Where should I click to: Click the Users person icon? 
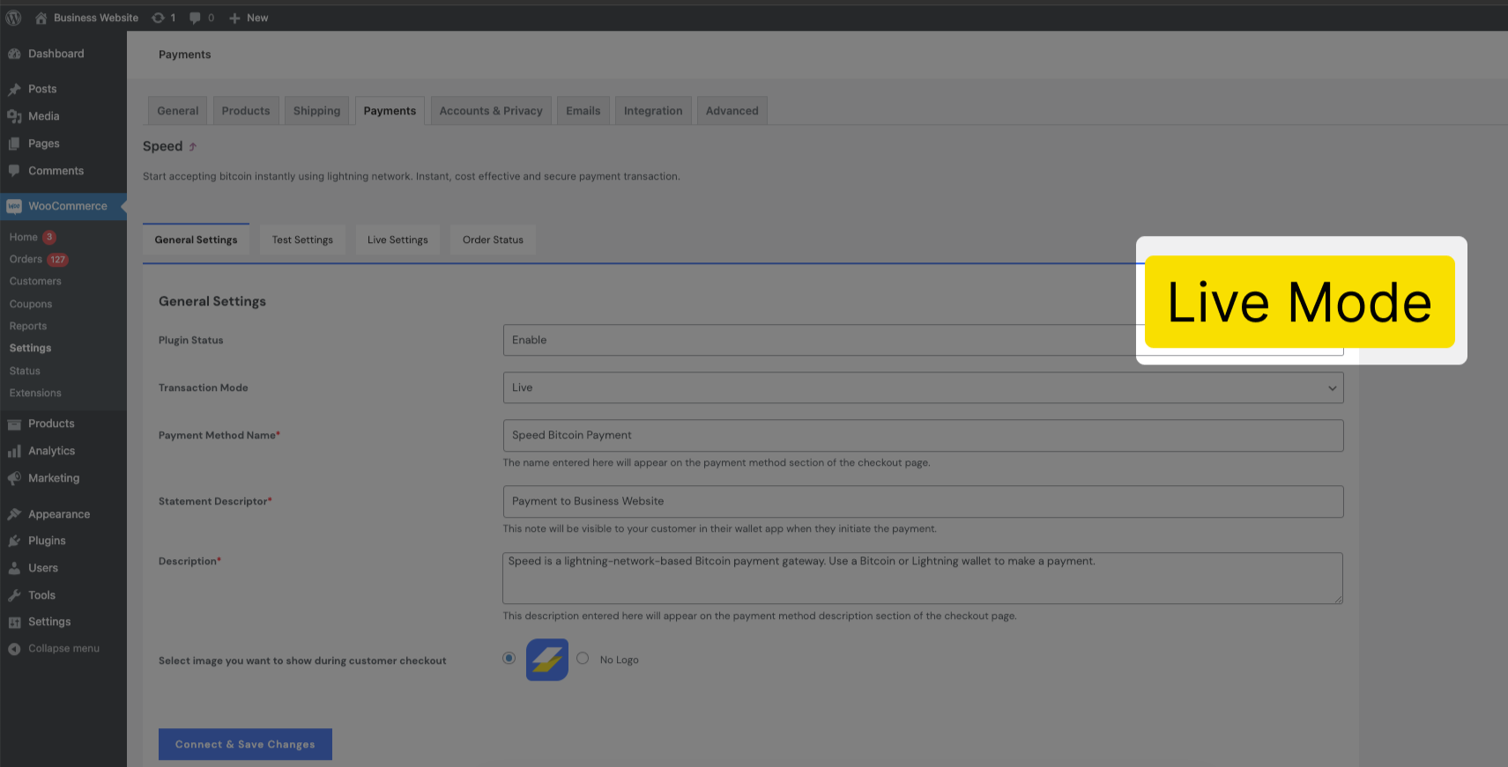[x=14, y=568]
